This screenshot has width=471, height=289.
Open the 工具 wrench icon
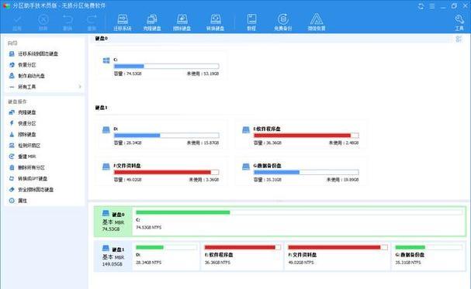pos(459,22)
